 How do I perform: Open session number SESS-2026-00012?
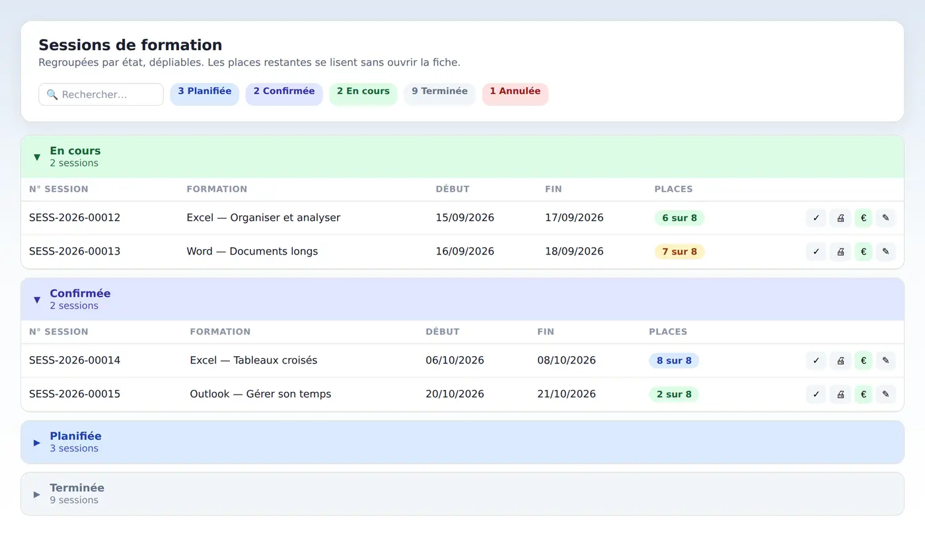(x=75, y=218)
